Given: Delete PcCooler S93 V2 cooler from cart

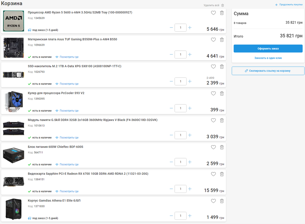Looking at the screenshot, I should [x=222, y=93].
